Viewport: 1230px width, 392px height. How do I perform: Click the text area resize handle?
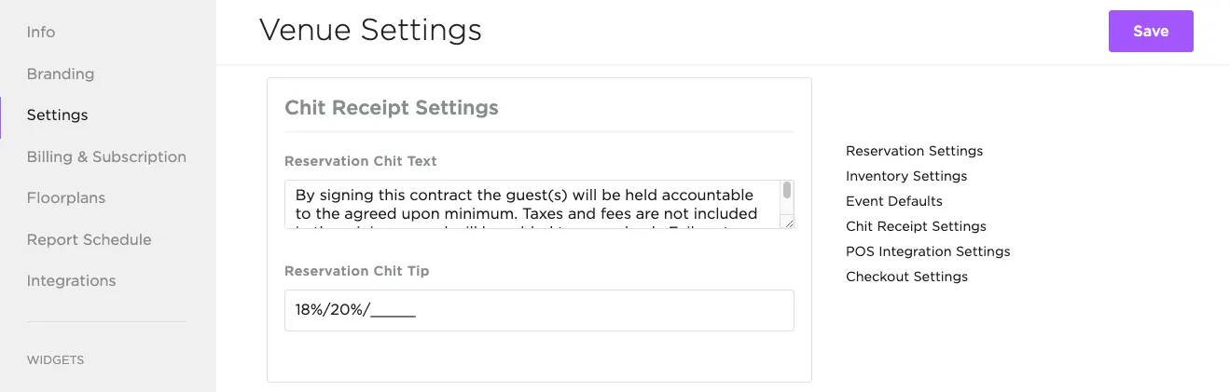click(x=789, y=223)
